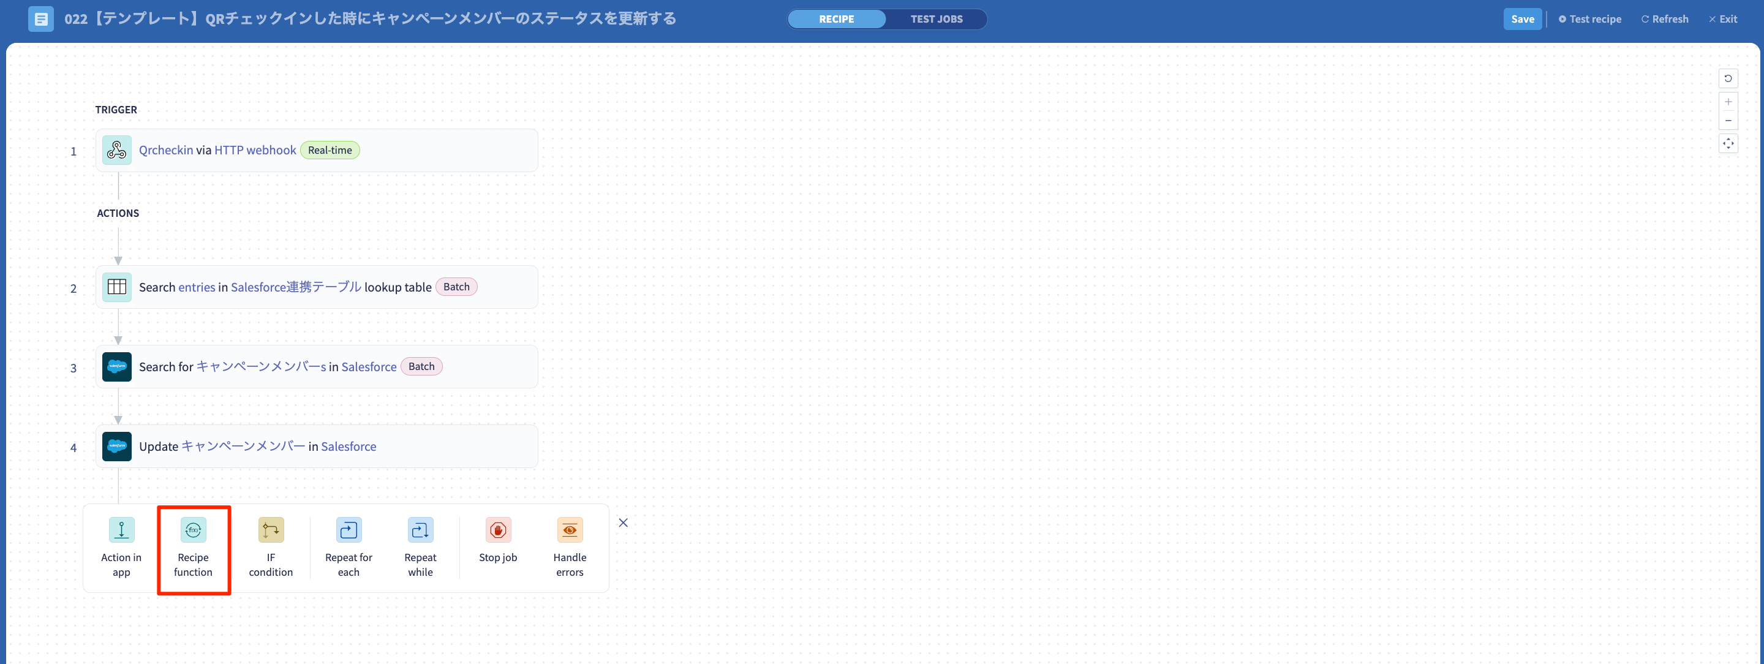The width and height of the screenshot is (1764, 664).
Task: Switch to the RECIPE tab
Action: point(836,19)
